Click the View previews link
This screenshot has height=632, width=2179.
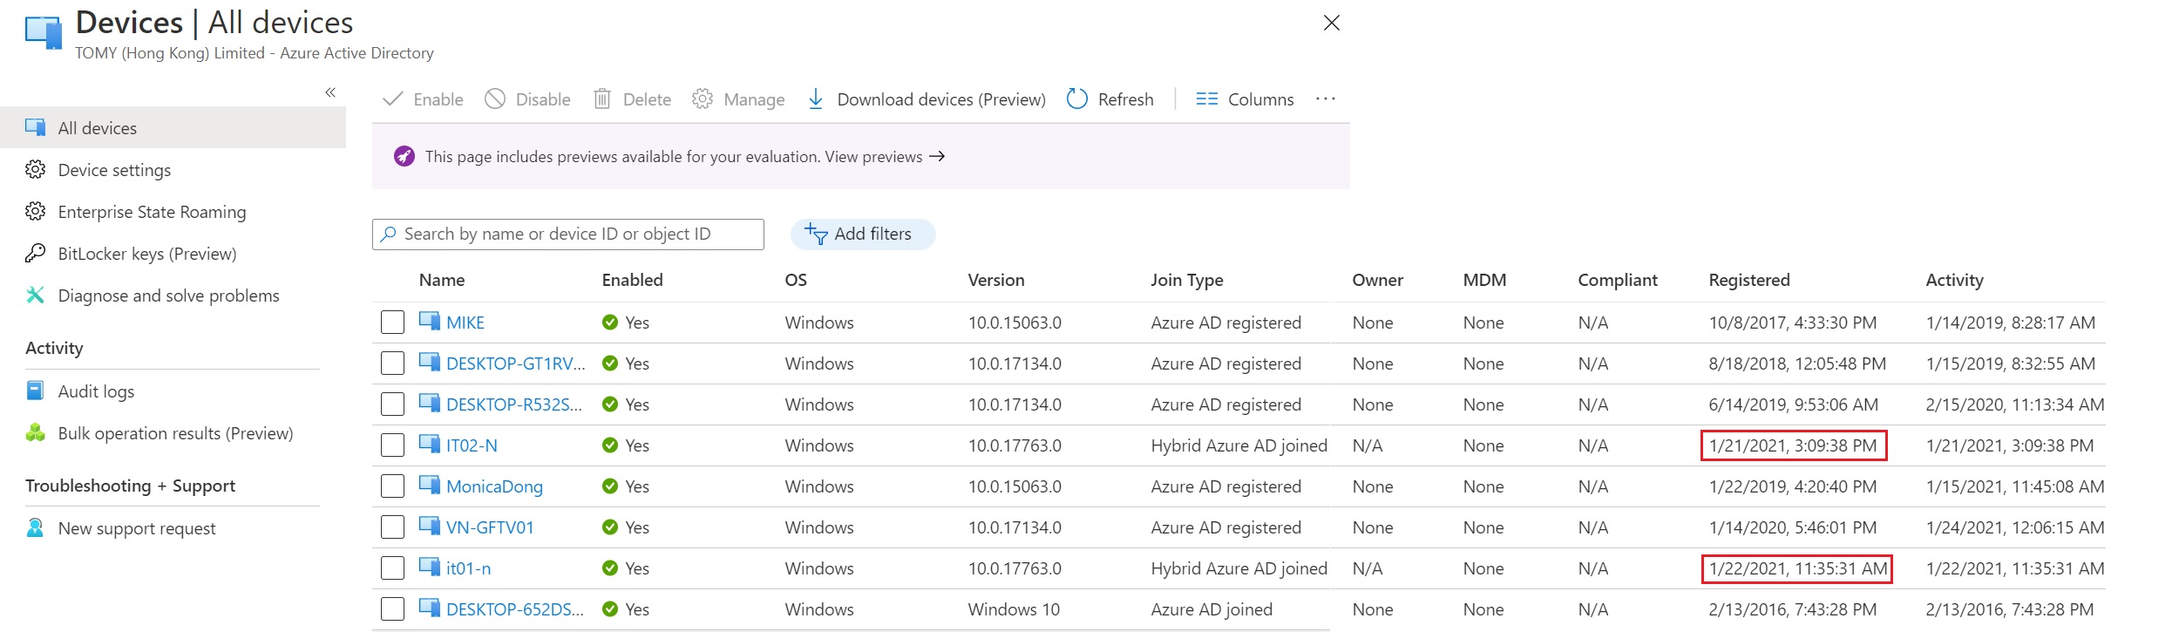click(885, 157)
